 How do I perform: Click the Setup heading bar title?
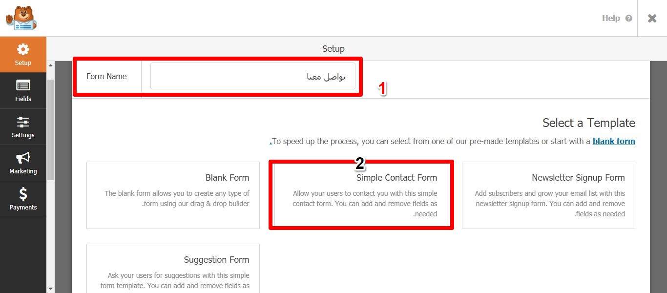(x=333, y=49)
